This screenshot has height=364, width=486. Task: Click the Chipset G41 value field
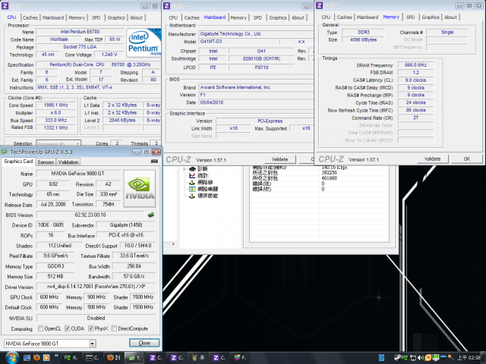pyautogui.click(x=261, y=51)
